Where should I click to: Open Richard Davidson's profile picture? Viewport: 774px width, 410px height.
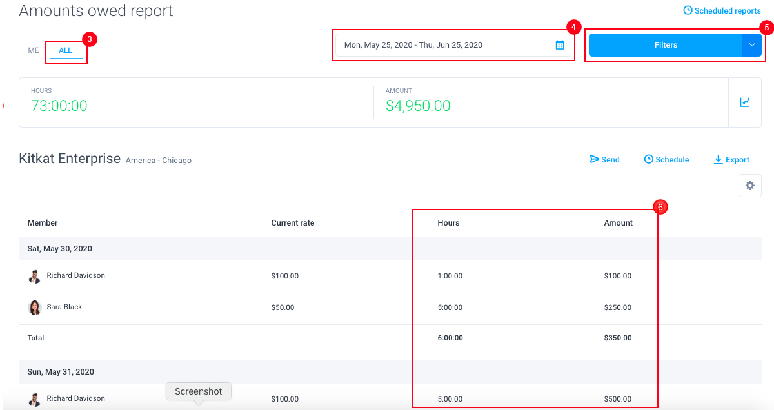click(34, 275)
